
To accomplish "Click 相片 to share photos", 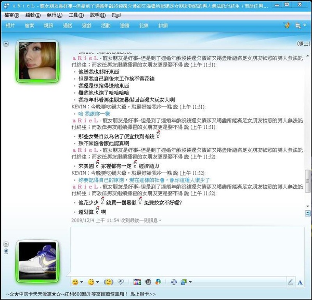I will [x=10, y=25].
